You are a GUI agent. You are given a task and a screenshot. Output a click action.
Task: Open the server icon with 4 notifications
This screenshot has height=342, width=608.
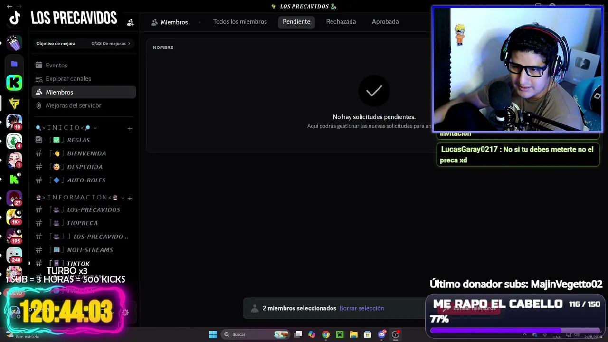point(14,141)
